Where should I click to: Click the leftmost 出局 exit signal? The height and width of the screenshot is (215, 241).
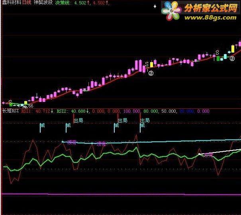click(78, 121)
